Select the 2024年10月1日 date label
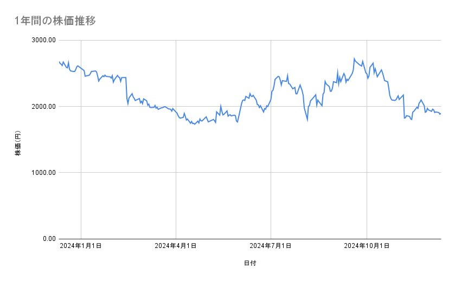Screen dimensions: 455x281 [x=367, y=246]
